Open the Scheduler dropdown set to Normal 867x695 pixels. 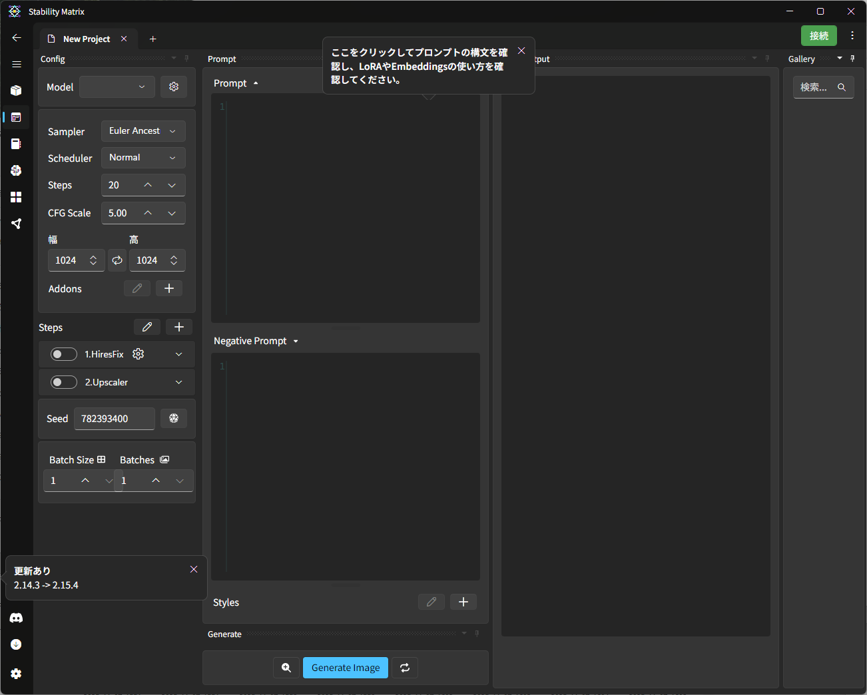click(x=143, y=158)
